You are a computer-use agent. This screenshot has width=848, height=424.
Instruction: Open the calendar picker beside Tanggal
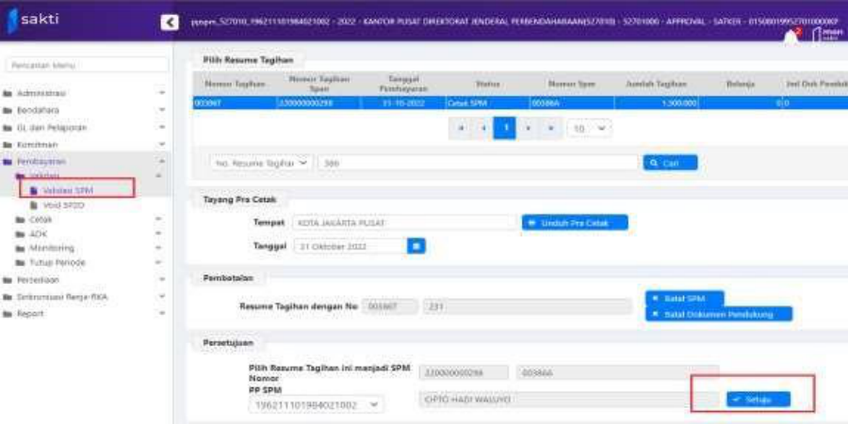416,246
